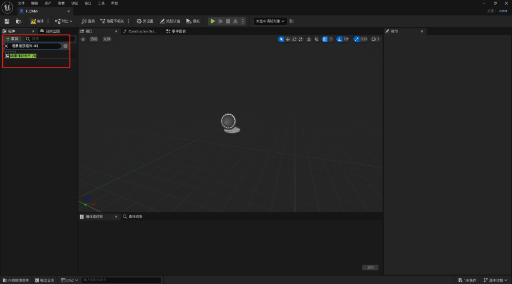
Task: Open the 内容侧滑菜单 content drawer
Action: pyautogui.click(x=16, y=280)
